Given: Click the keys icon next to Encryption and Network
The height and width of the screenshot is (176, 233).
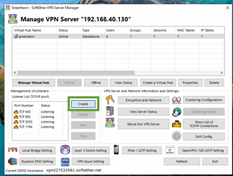Looking at the screenshot, I should point(110,100).
